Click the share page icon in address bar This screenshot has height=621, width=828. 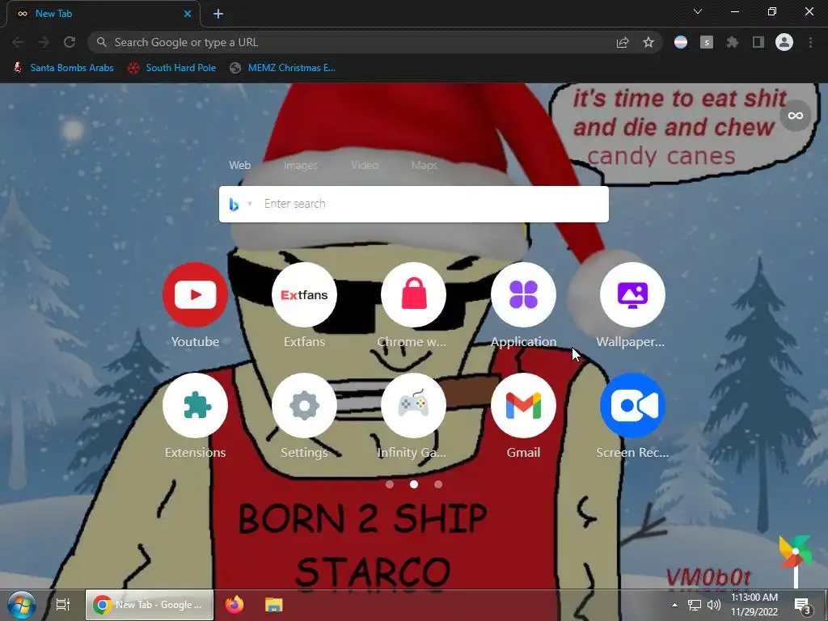click(623, 42)
